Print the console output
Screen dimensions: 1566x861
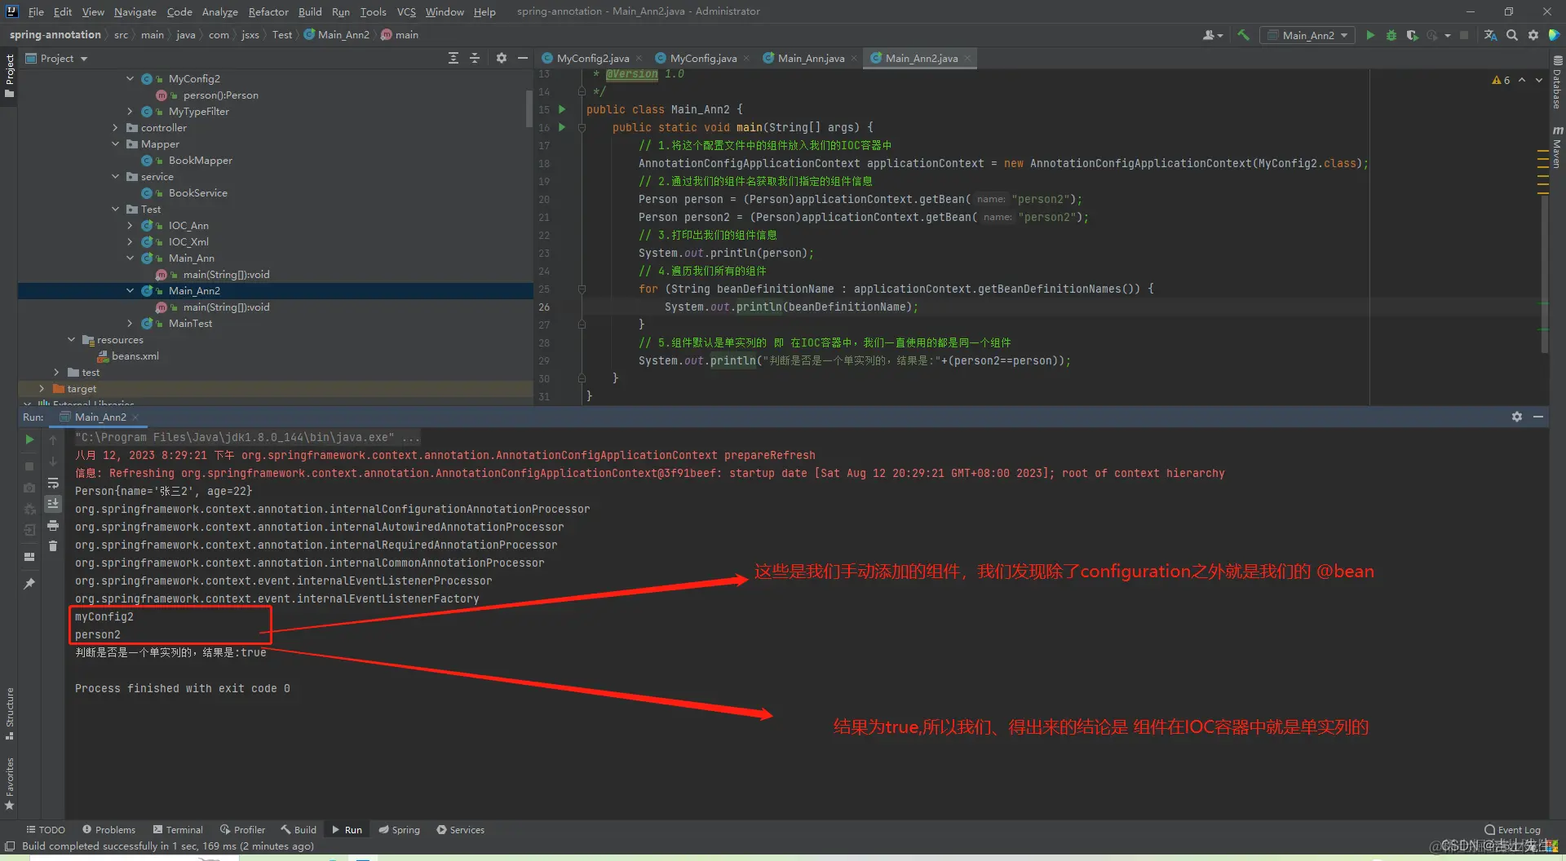(x=53, y=525)
